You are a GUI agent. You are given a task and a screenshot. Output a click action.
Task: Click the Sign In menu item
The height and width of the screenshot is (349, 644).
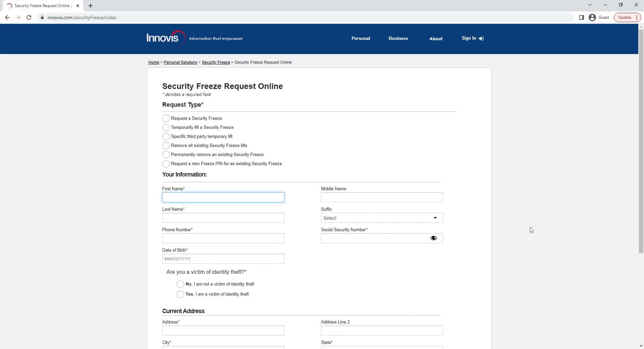[x=472, y=38]
